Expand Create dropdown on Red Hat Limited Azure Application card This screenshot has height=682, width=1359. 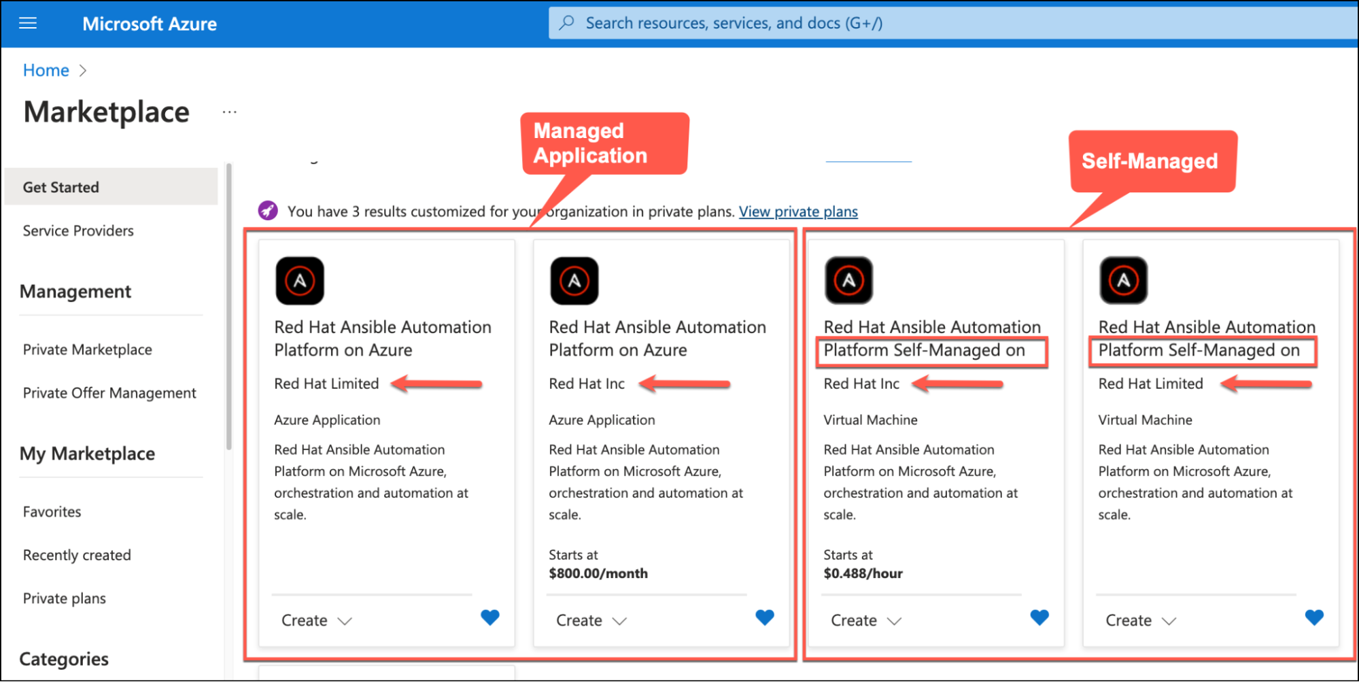pos(317,620)
